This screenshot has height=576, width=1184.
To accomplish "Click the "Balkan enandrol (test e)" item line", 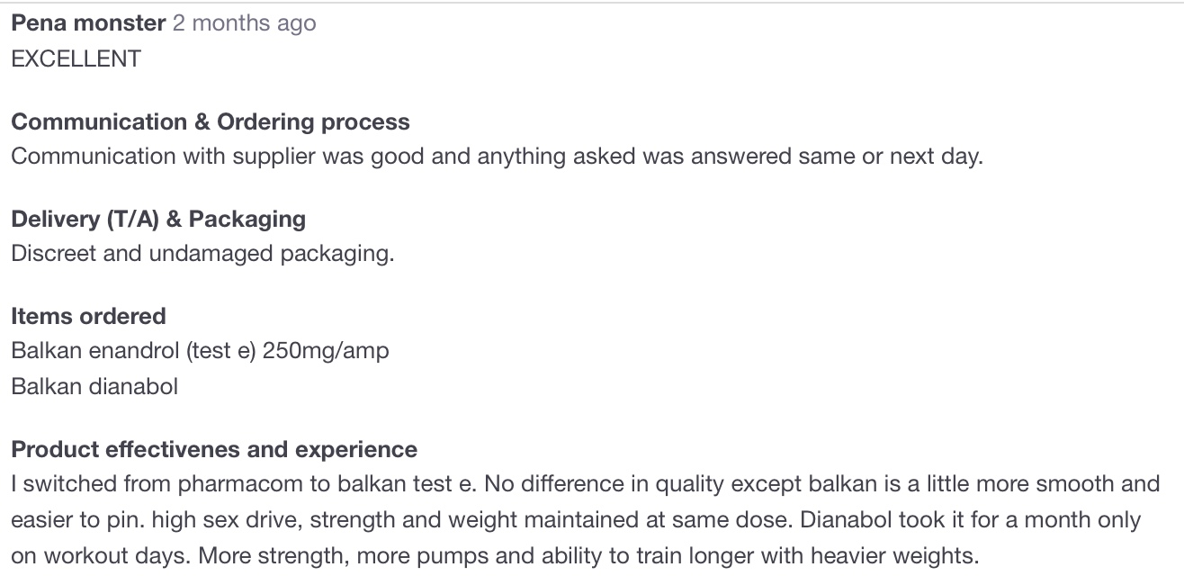I will pyautogui.click(x=134, y=350).
